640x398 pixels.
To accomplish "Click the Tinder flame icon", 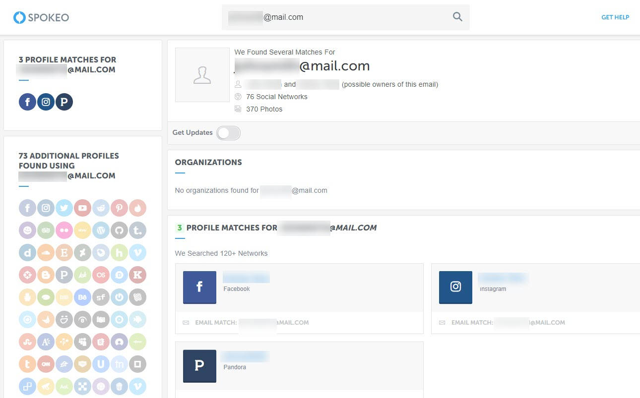I will 137,208.
